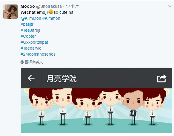This screenshot has width=174, height=136.
Task: Open the #TeeJaruji hashtag
Action: pos(30,30)
